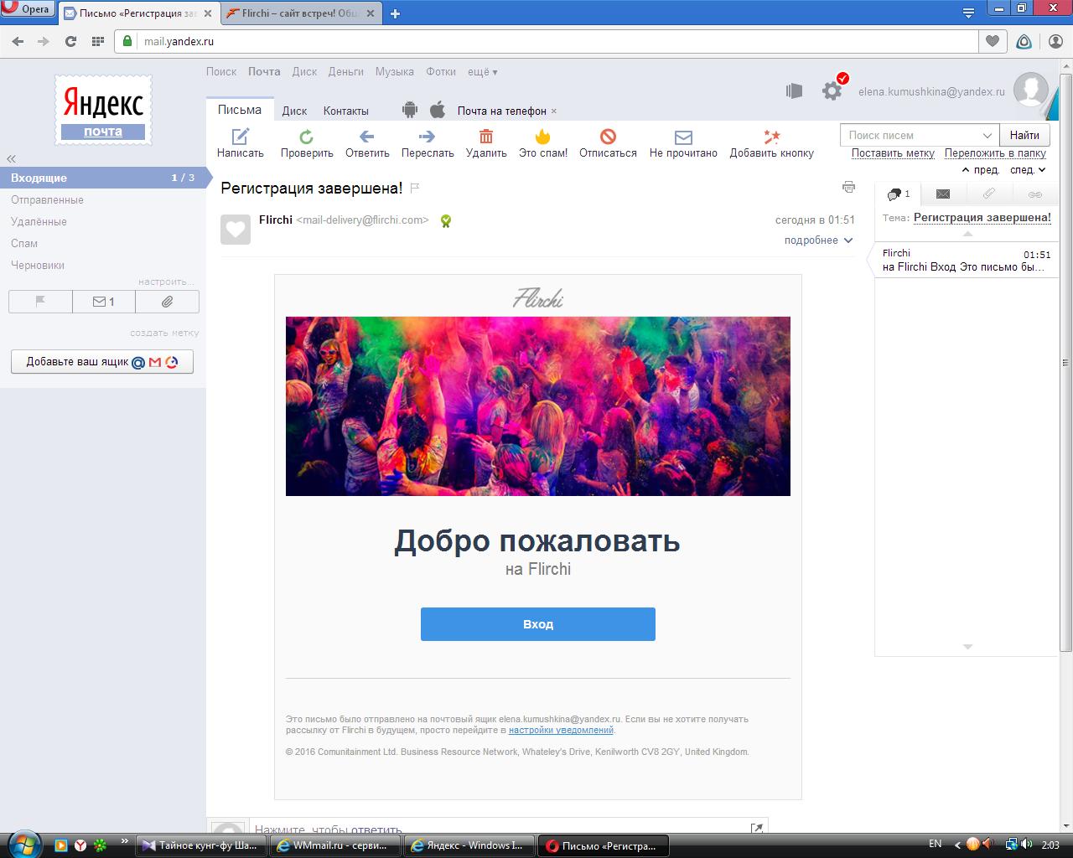Go to previous message with пред.
The height and width of the screenshot is (858, 1073).
click(981, 170)
